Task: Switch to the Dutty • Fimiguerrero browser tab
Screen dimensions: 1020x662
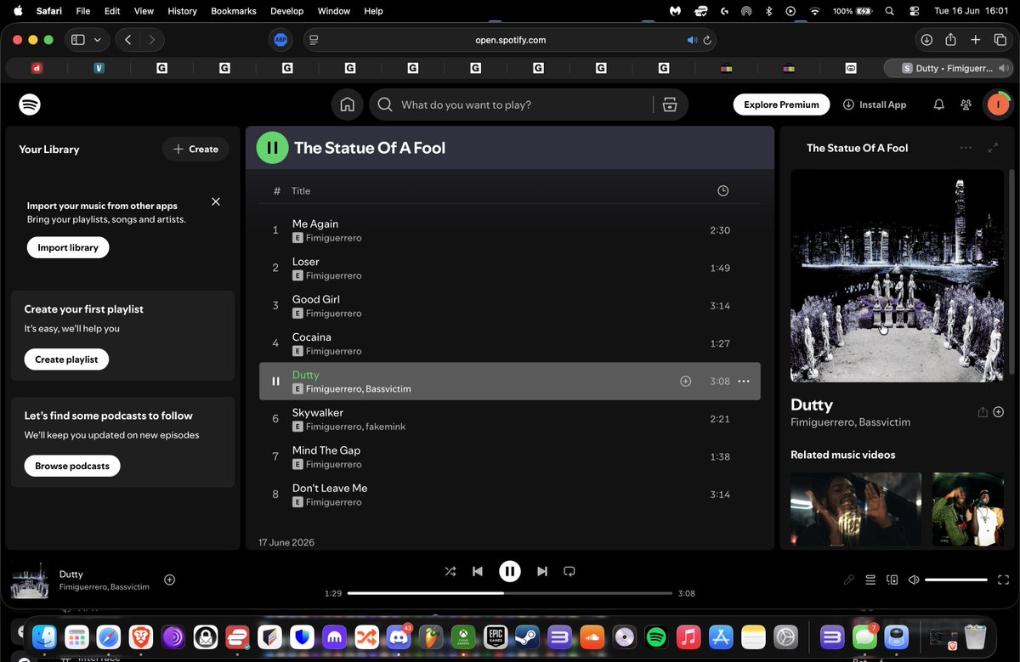Action: tap(949, 68)
